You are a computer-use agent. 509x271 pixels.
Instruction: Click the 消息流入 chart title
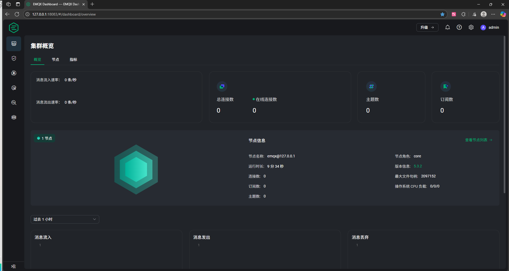pos(43,237)
